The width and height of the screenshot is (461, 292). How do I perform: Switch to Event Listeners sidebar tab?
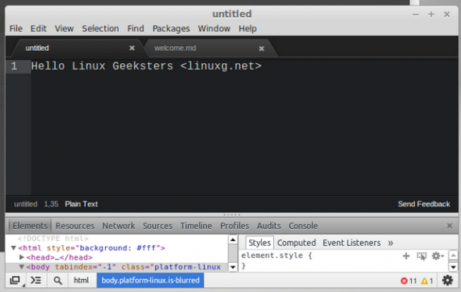352,243
